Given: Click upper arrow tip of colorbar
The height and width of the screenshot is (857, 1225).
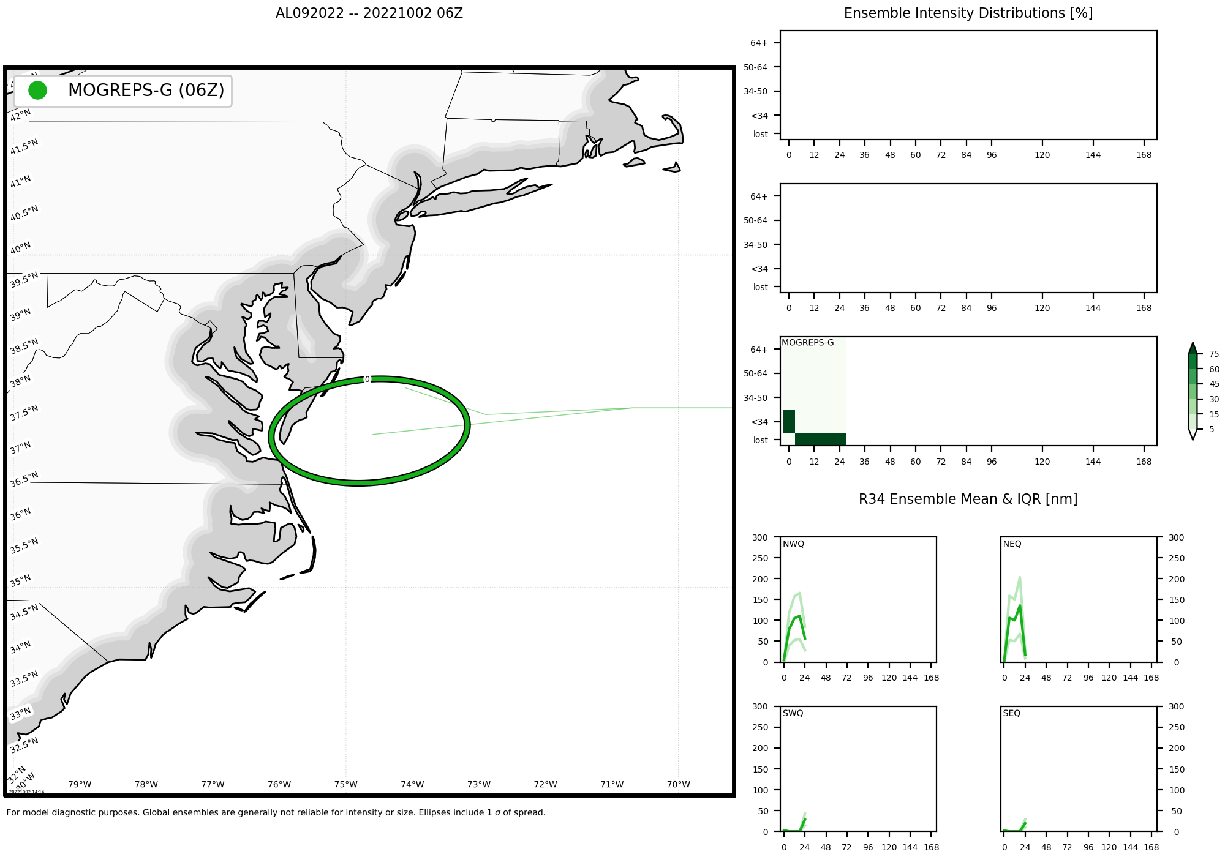Looking at the screenshot, I should pos(1193,344).
